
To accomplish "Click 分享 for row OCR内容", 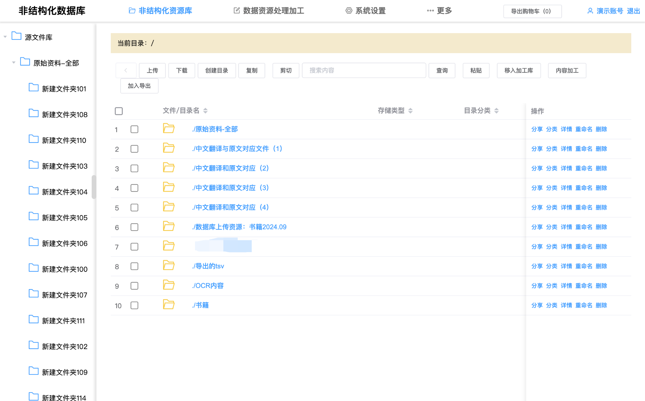I will coord(537,286).
